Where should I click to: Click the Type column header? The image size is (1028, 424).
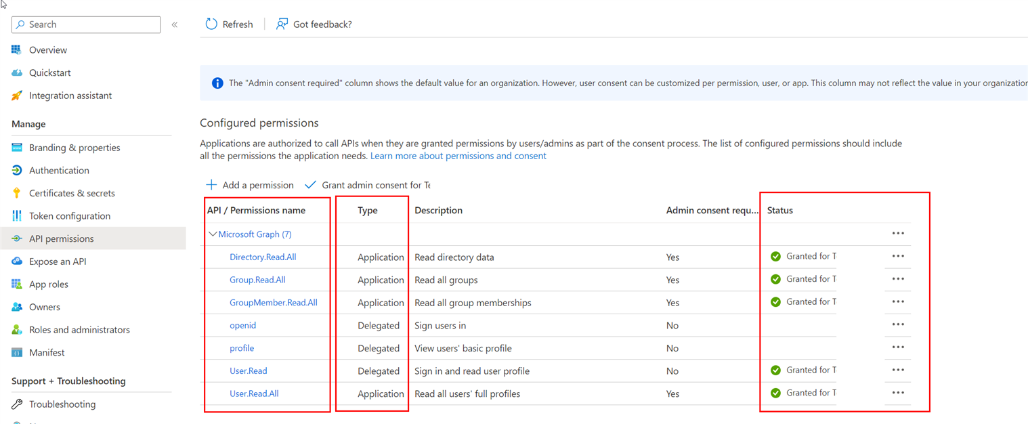(368, 211)
